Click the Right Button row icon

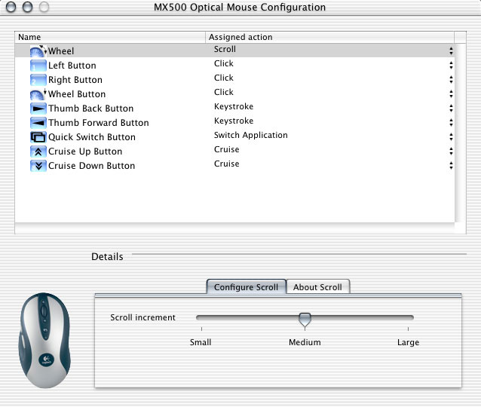[38, 80]
